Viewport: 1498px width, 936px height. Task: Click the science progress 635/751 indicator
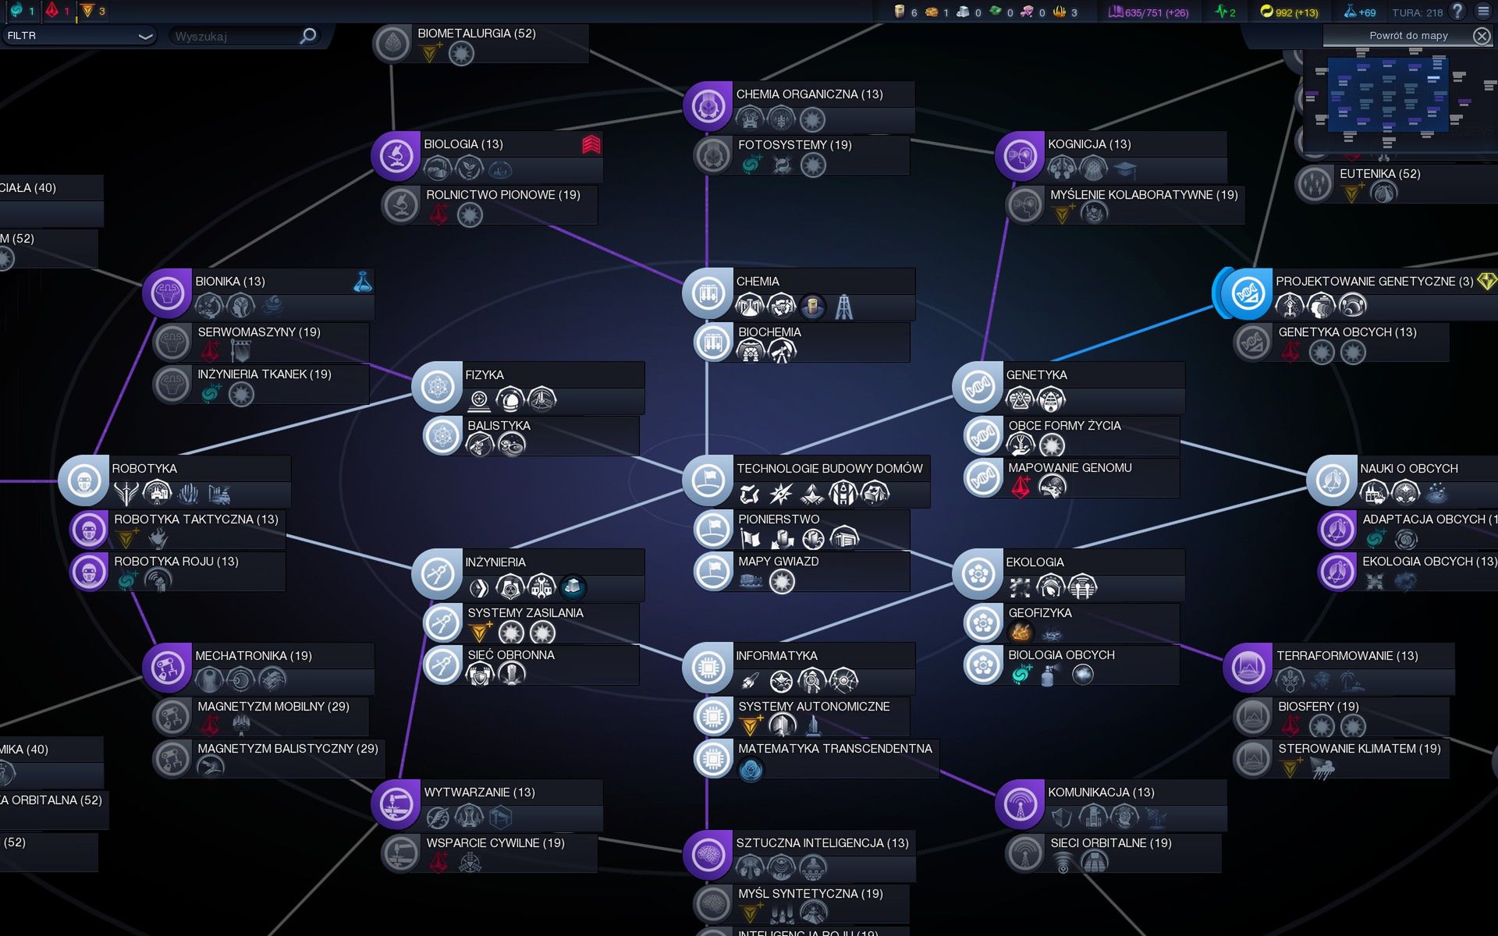tap(1148, 12)
